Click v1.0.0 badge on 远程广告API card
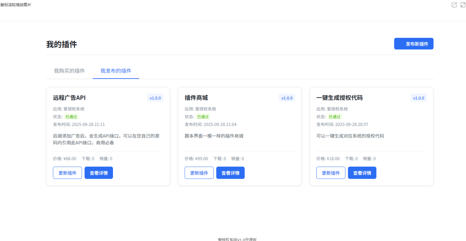Viewport: 466px width, 241px height. (x=155, y=98)
